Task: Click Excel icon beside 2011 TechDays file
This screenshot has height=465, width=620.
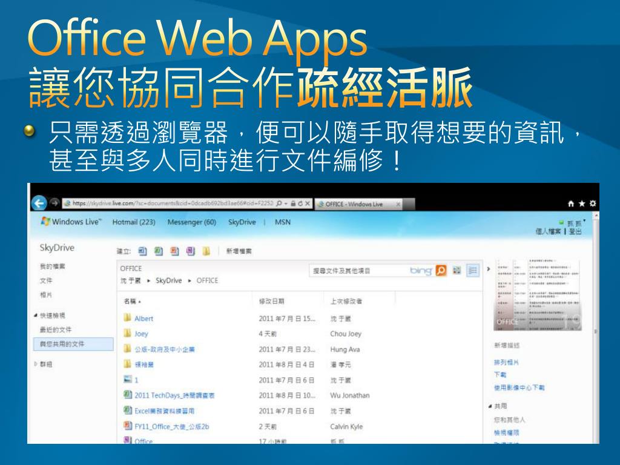Action: click(127, 395)
